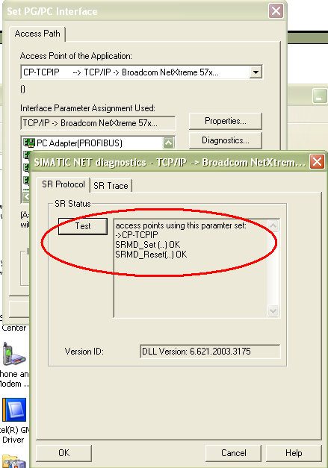The image size is (328, 468).
Task: Open the Diagnostics... button
Action: [226, 140]
